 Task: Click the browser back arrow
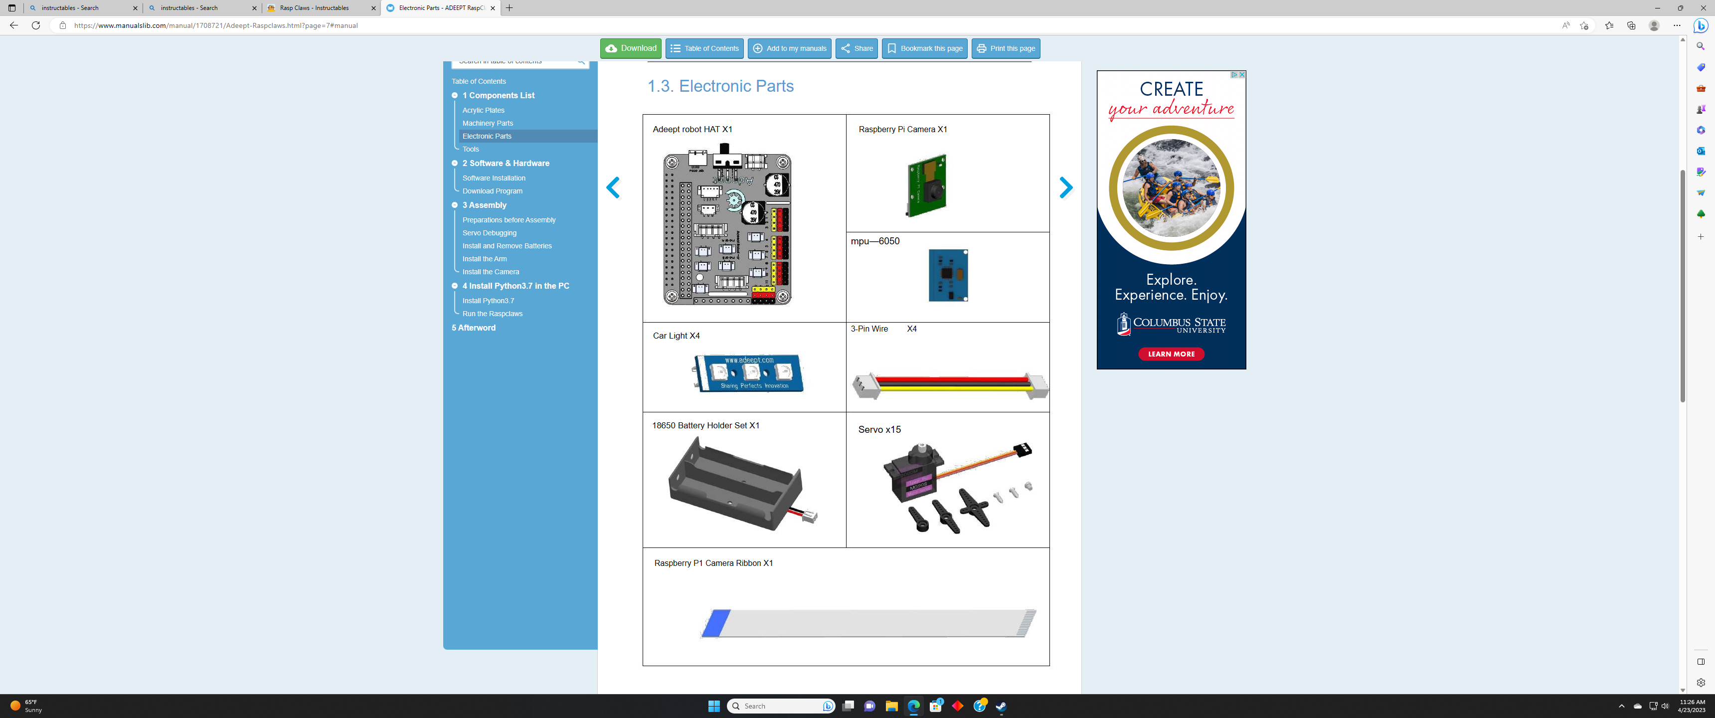[14, 25]
